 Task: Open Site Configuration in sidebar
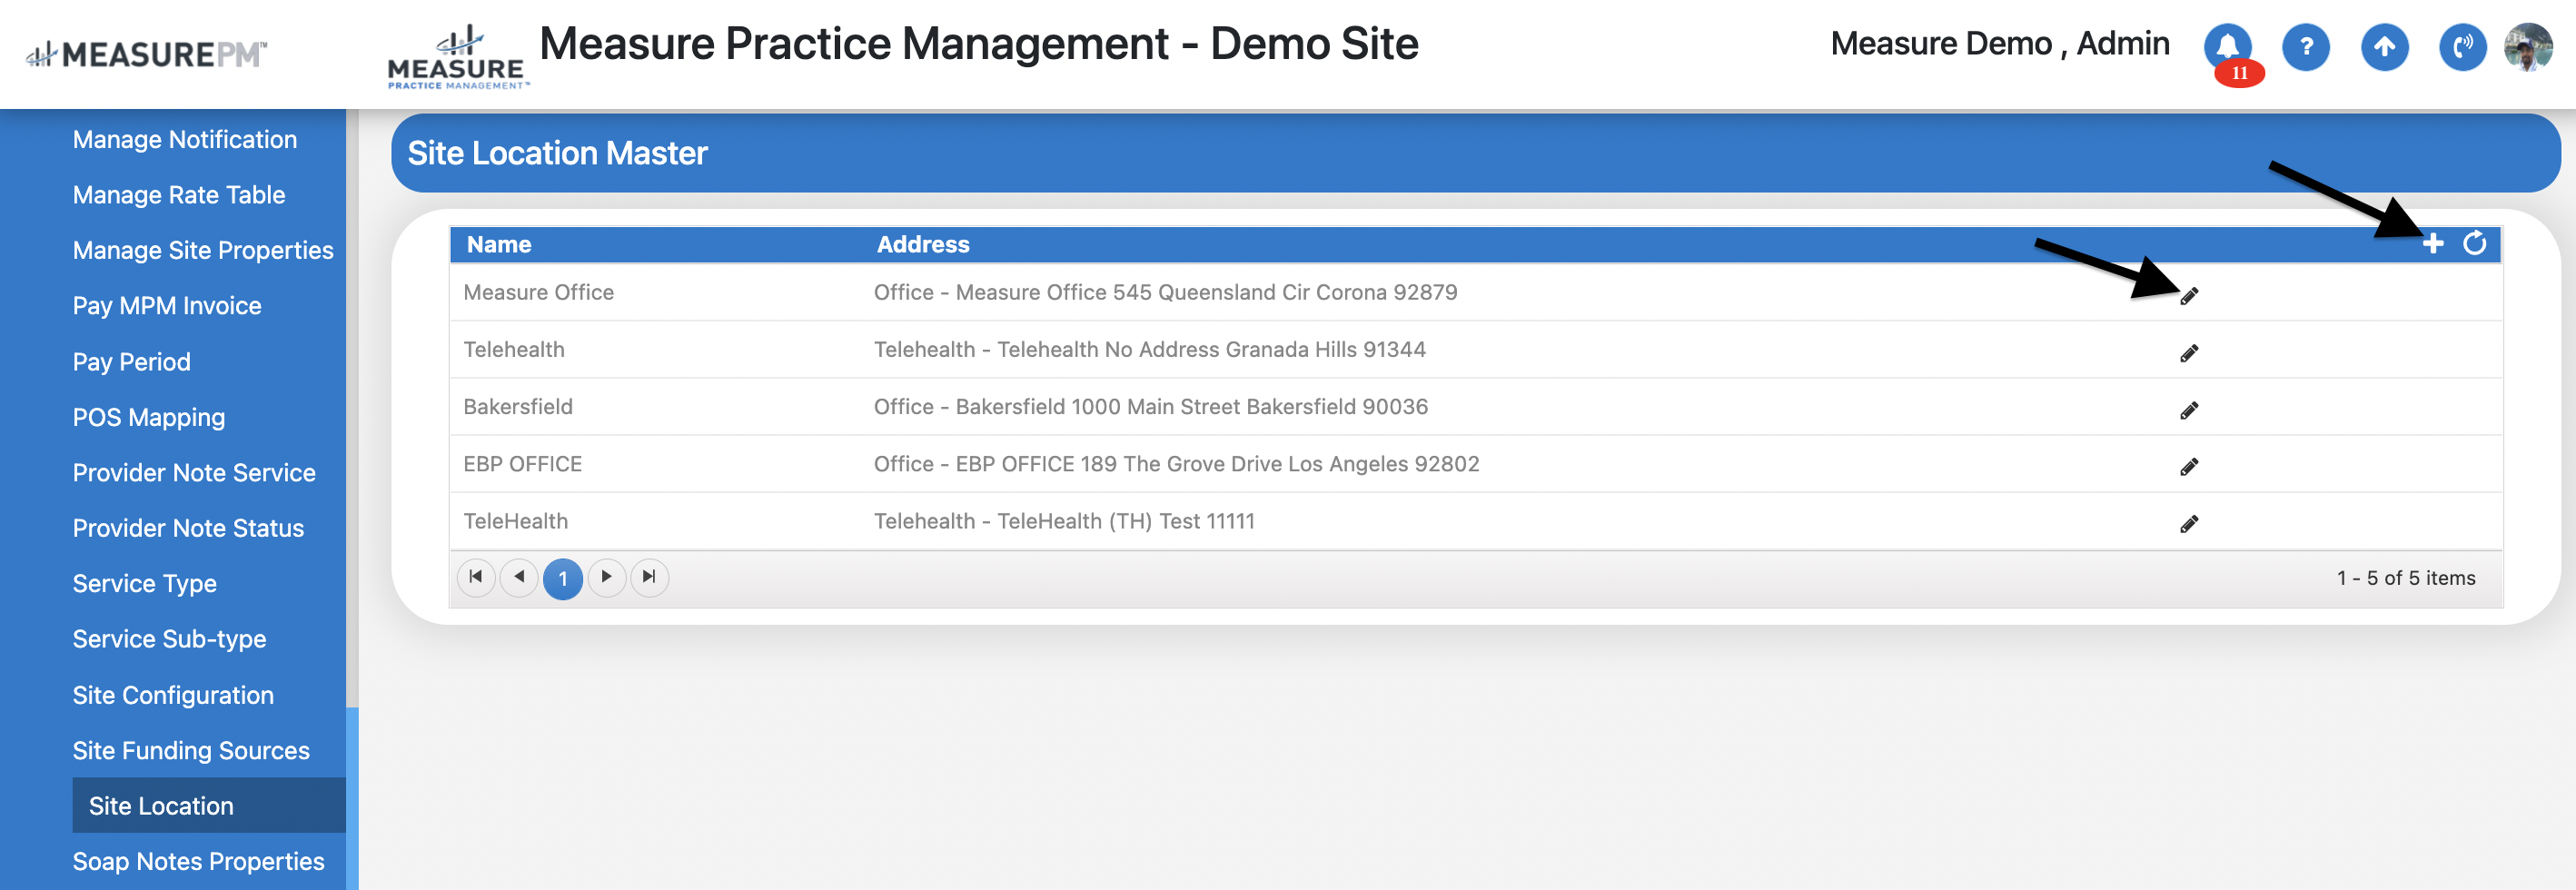click(173, 695)
